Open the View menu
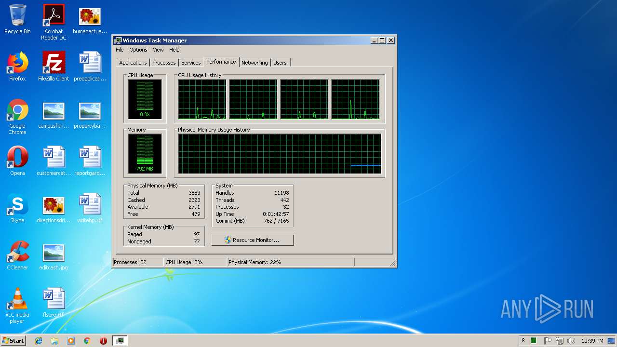Image resolution: width=617 pixels, height=347 pixels. (158, 50)
